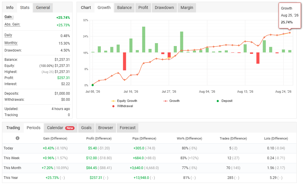
Task: Click Abs. Gain value +25.73%
Action: (x=63, y=25)
